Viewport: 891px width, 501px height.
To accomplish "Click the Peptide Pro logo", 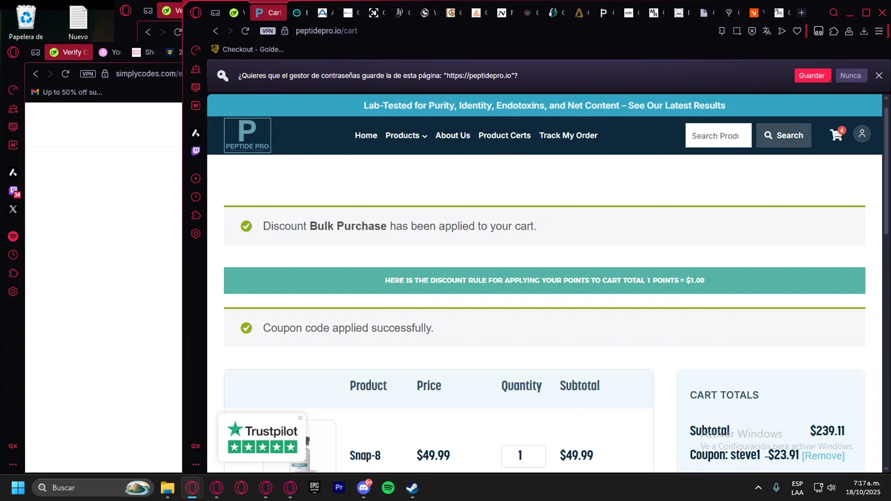I will 247,135.
